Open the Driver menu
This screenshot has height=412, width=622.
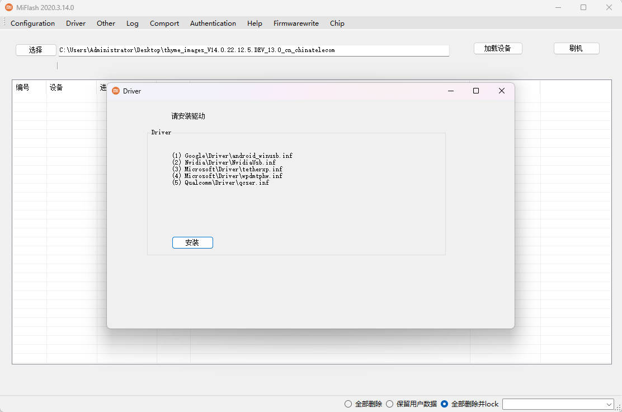(76, 24)
